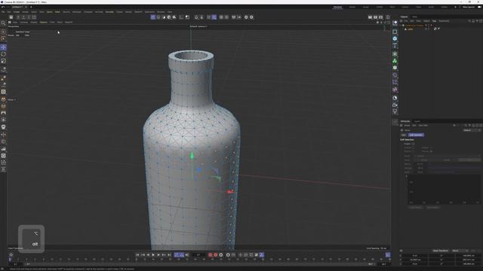Screen dimensions: 483x271
Task: Open the Text spline tool in right palette
Action: click(395, 45)
